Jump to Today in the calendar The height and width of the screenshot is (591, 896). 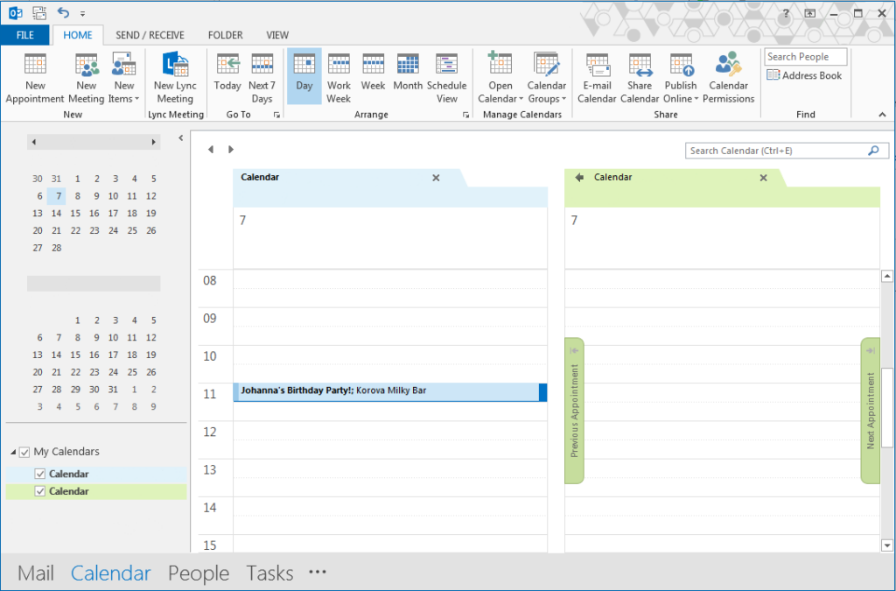227,77
